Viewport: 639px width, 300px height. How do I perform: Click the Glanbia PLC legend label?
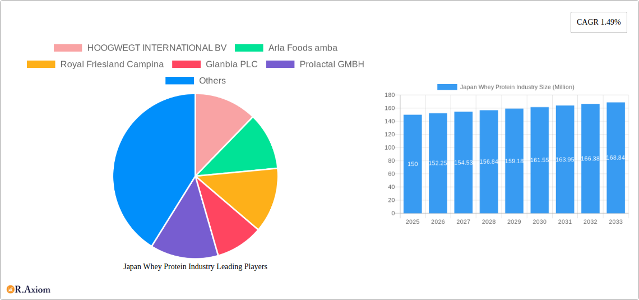click(231, 64)
